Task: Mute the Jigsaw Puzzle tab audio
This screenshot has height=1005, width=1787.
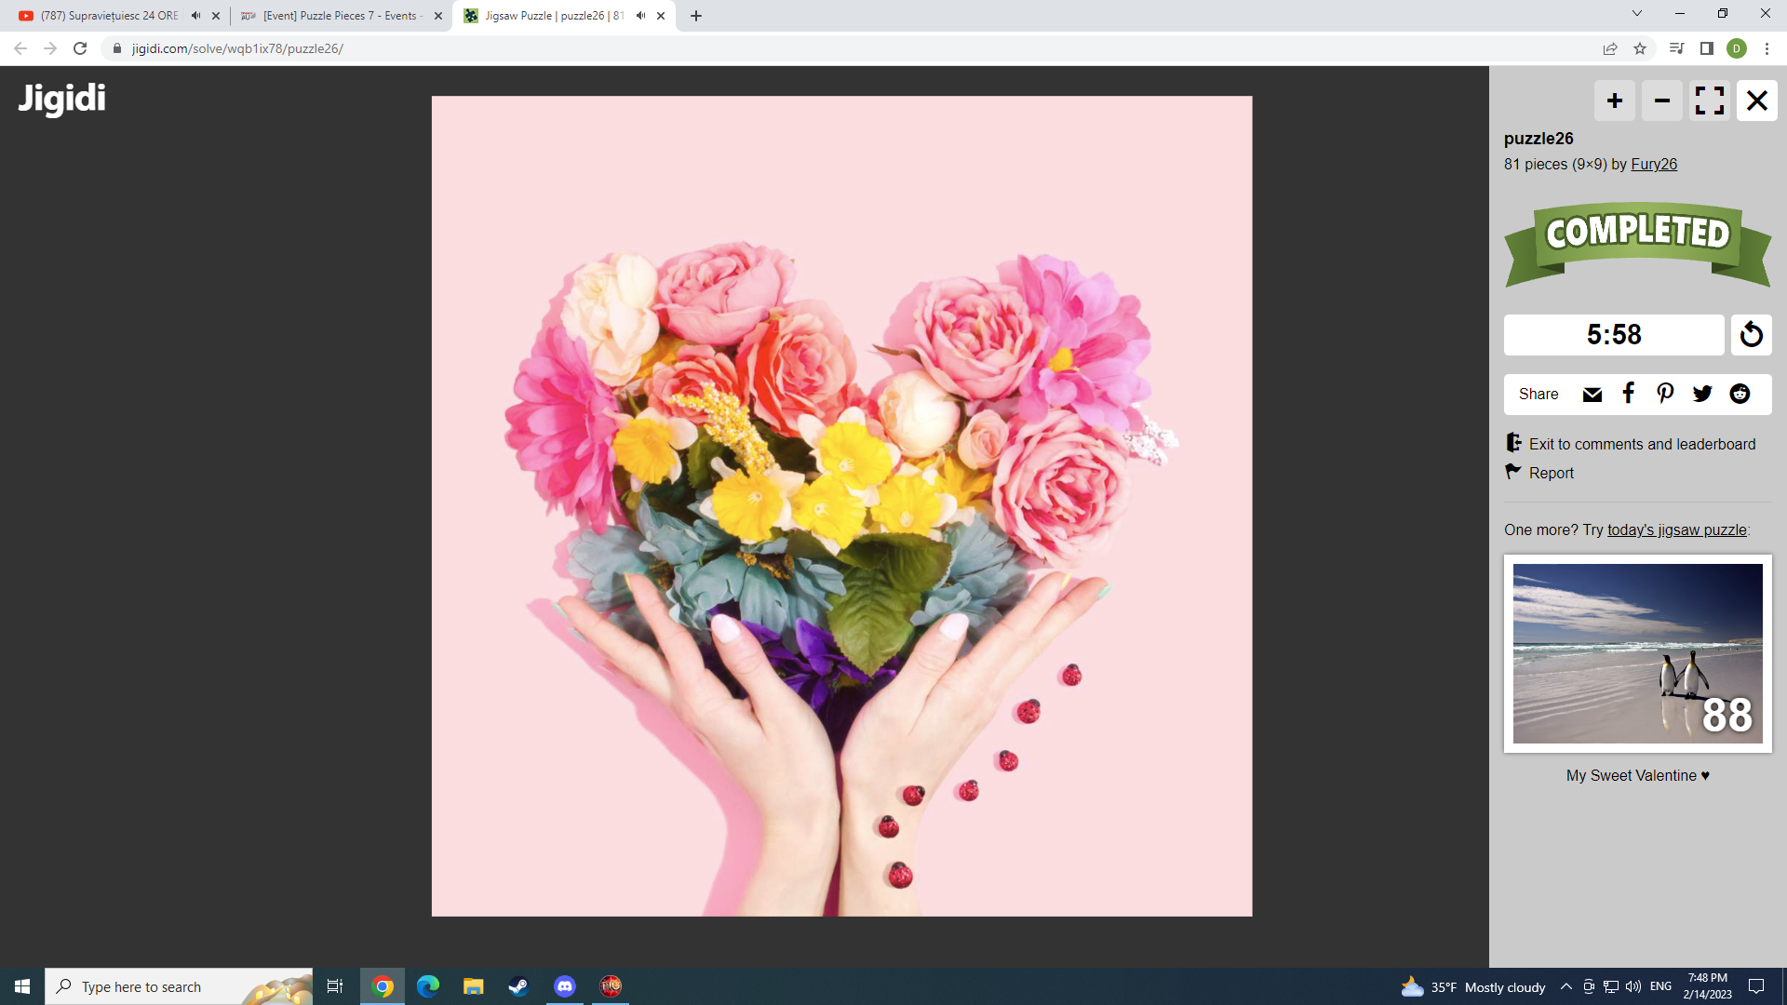Action: 640,16
